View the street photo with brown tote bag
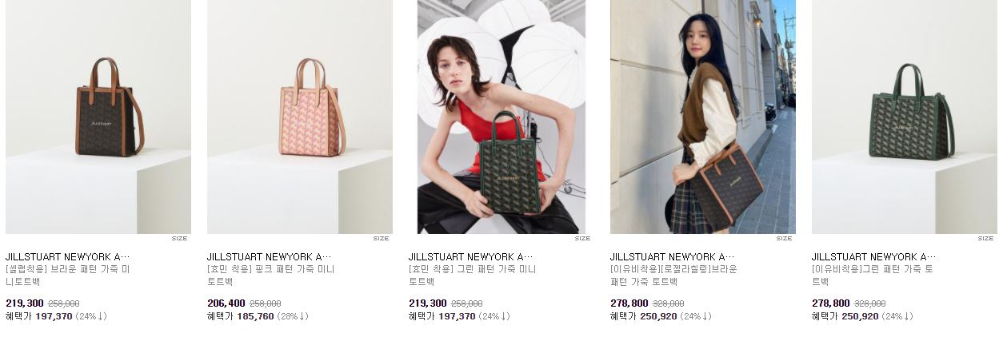 pyautogui.click(x=703, y=117)
